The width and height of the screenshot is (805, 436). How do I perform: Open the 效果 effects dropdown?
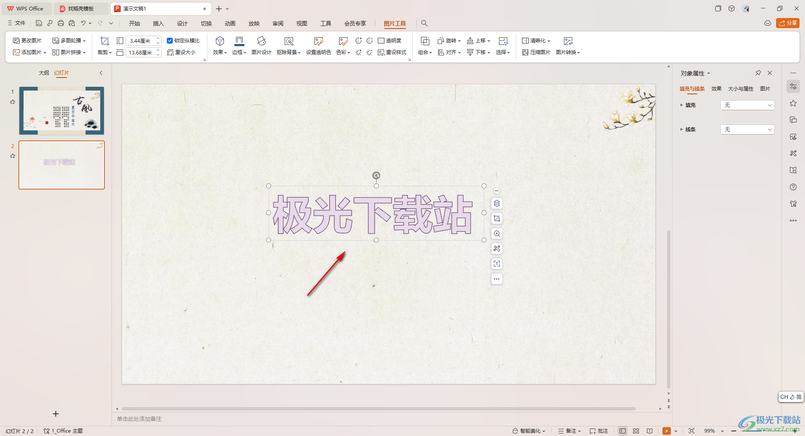tap(220, 46)
